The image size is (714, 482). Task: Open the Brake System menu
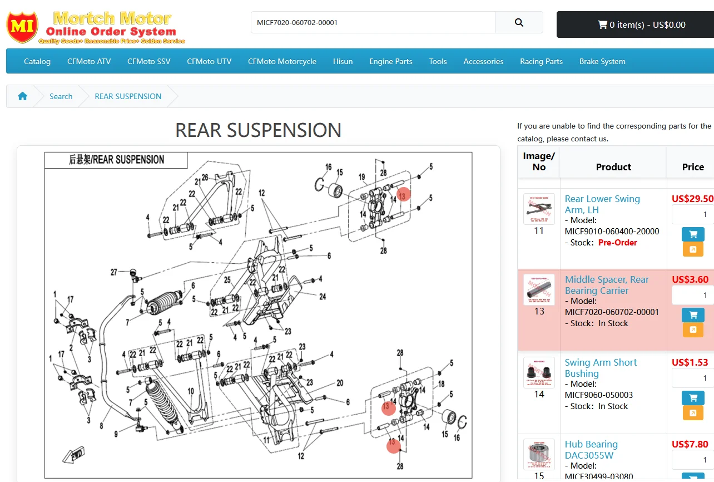pyautogui.click(x=602, y=61)
